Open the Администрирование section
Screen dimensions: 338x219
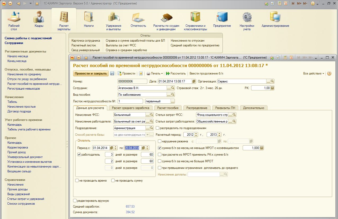(275, 20)
